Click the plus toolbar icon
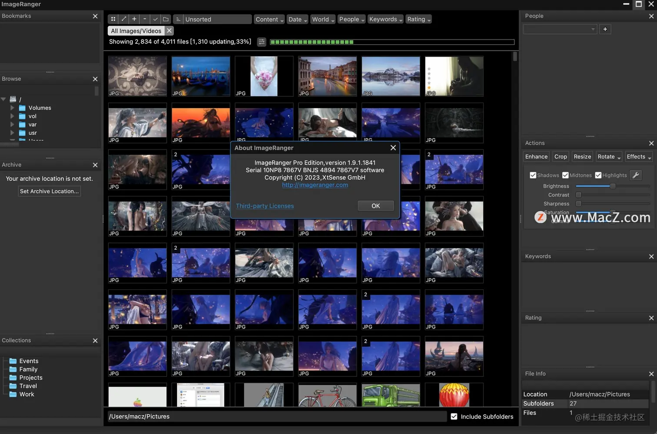 (x=134, y=19)
